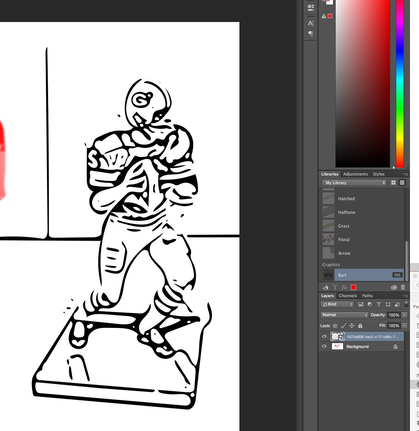Open the Normal blend mode dropdown
419x431 pixels.
click(344, 315)
